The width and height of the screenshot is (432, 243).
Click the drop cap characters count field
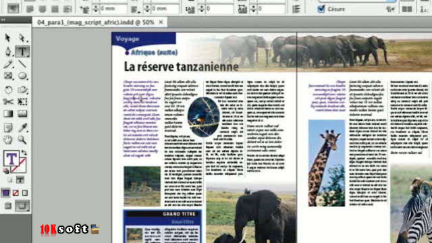(x=271, y=9)
